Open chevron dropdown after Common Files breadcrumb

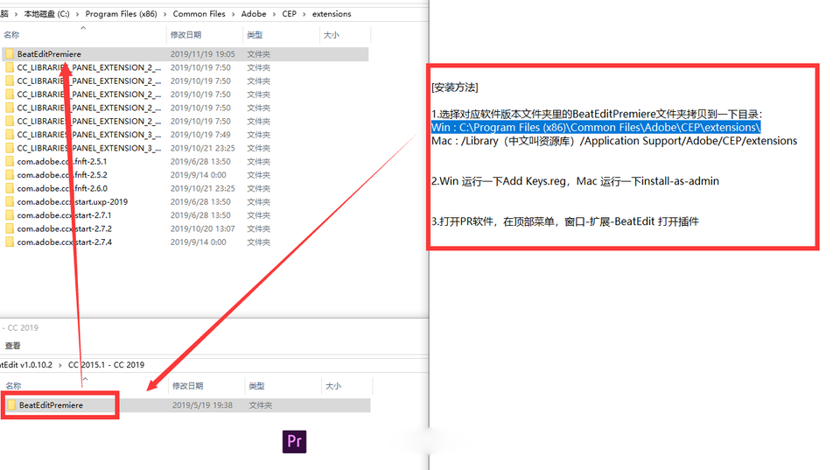(x=233, y=14)
